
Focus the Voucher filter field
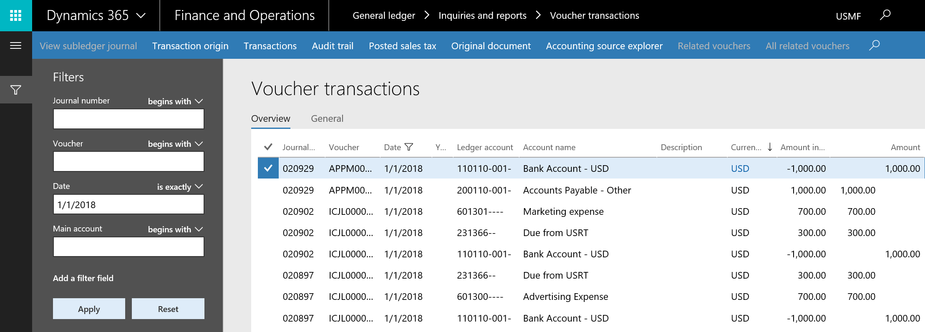point(129,161)
